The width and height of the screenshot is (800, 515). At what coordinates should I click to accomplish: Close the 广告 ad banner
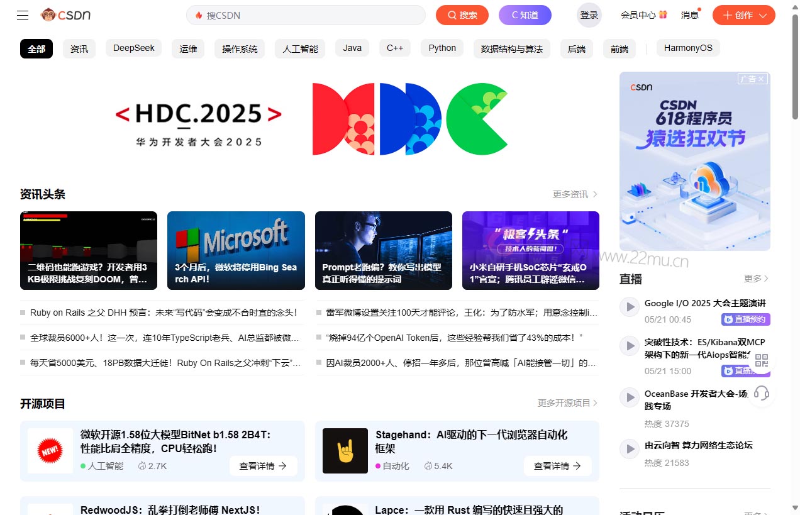(762, 79)
